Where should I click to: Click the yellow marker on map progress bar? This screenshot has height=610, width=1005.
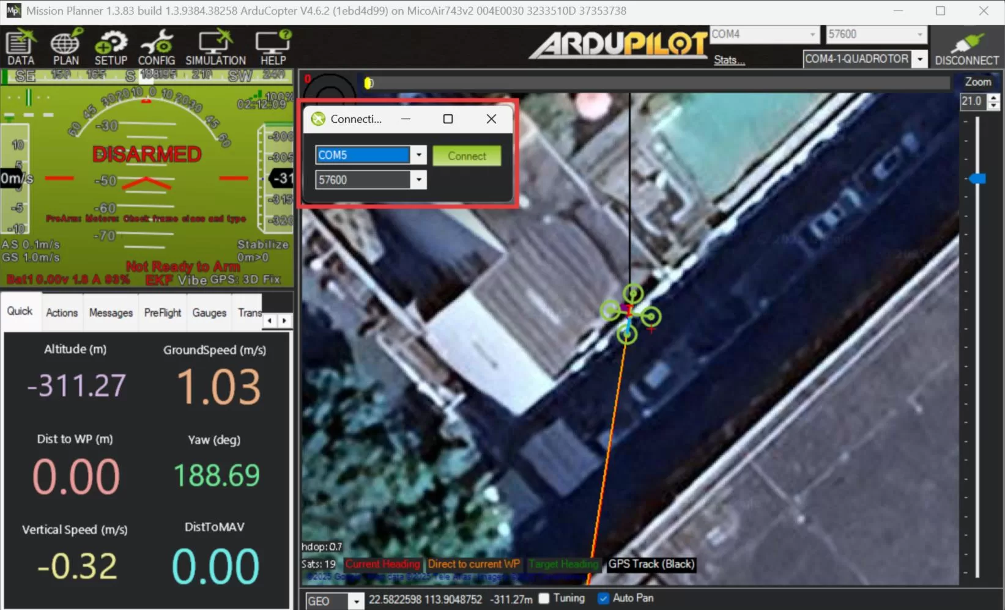[368, 83]
